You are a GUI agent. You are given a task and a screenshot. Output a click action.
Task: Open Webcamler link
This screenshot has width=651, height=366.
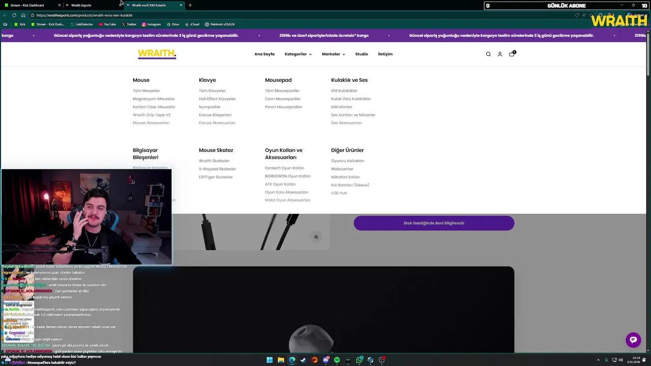342,169
